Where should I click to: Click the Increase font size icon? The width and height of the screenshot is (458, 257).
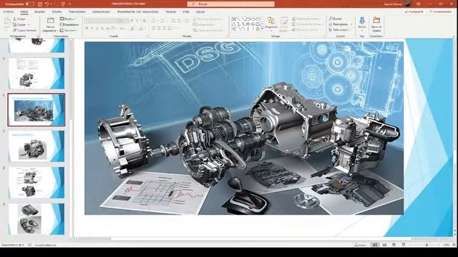point(132,21)
